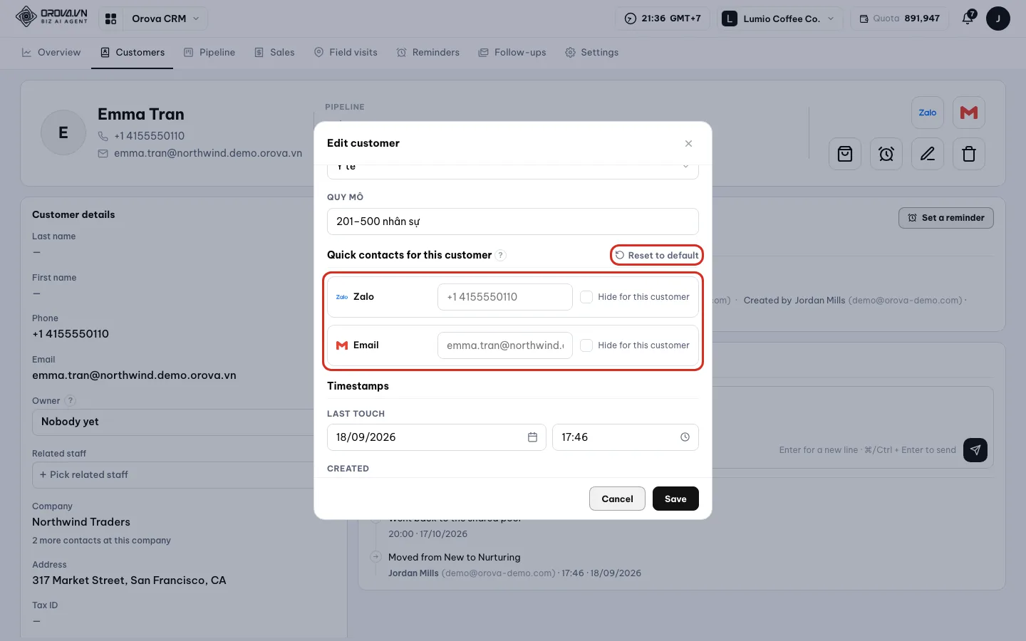Click the alarm clock reminder icon

point(886,154)
